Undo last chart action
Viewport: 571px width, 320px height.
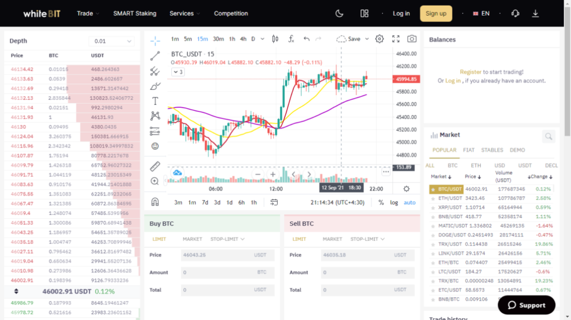coord(307,39)
